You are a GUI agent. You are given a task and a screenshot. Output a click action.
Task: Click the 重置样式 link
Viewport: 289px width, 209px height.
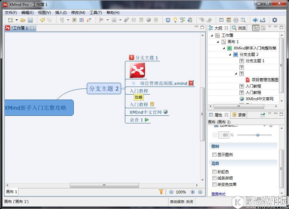(x=218, y=194)
